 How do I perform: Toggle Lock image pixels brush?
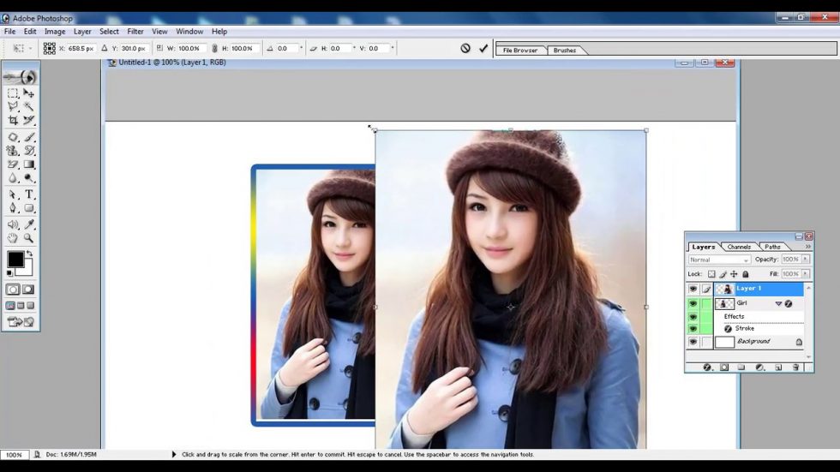click(723, 274)
